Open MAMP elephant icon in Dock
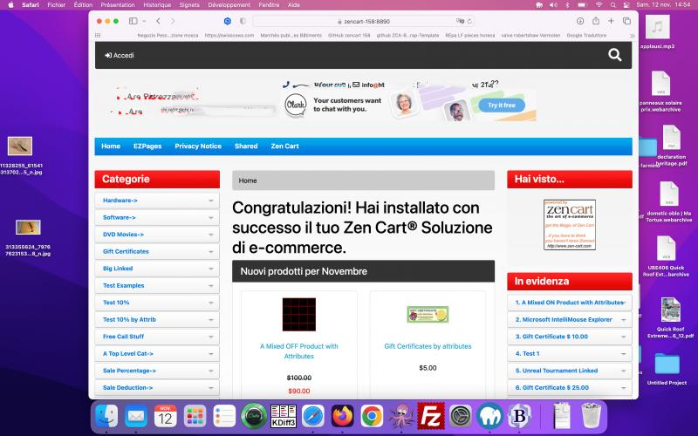This screenshot has width=698, height=436. click(489, 417)
